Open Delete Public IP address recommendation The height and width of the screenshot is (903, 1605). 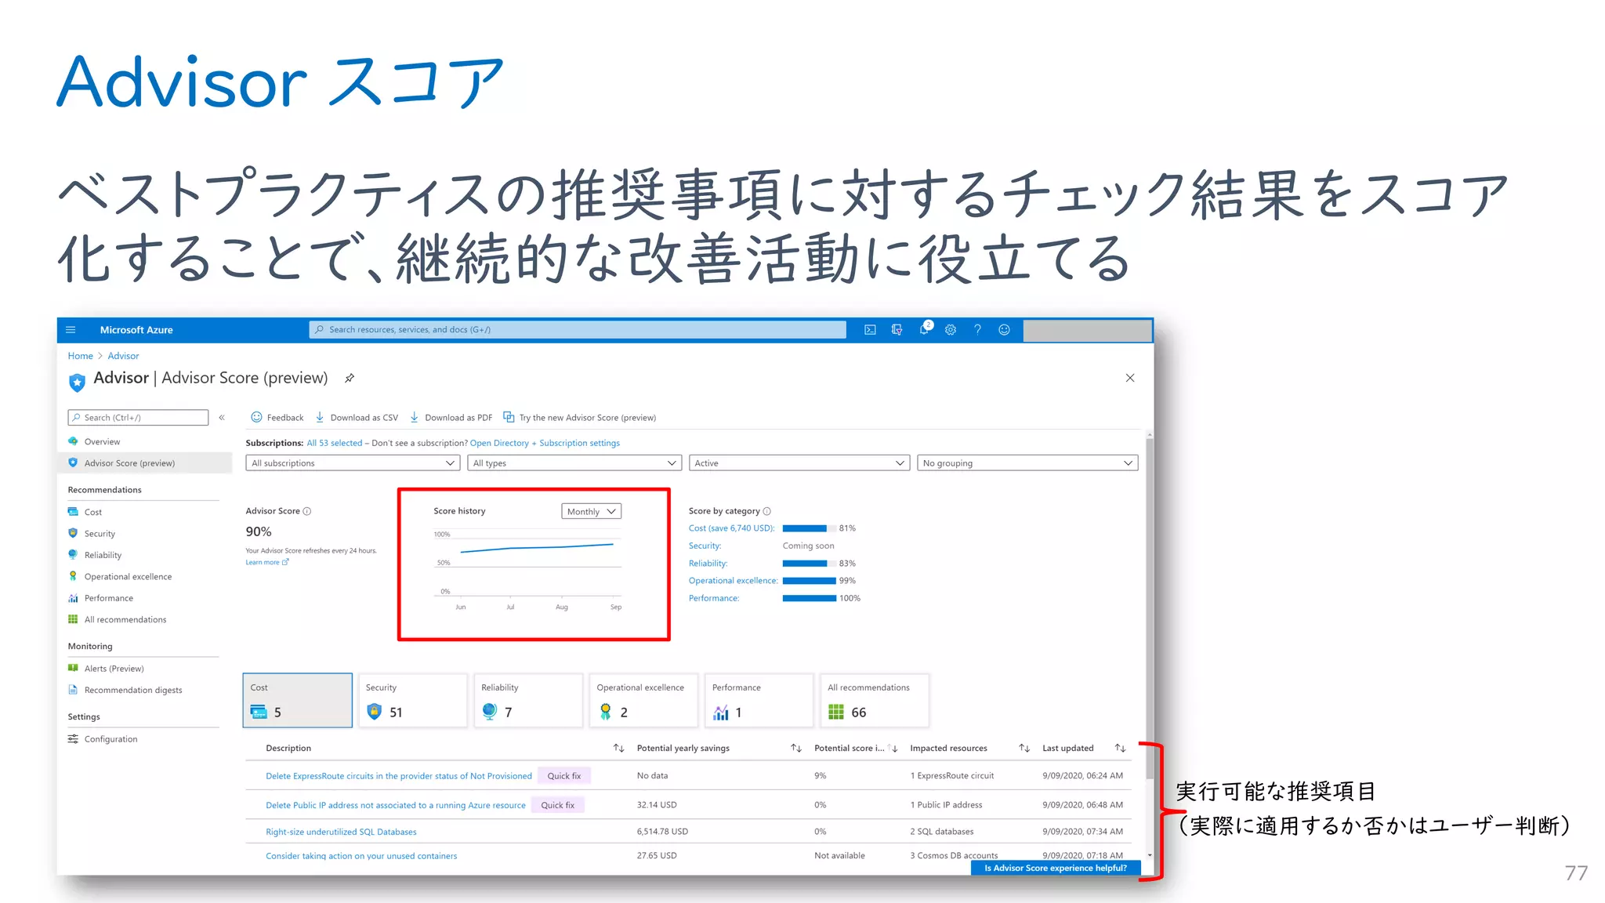(x=396, y=805)
